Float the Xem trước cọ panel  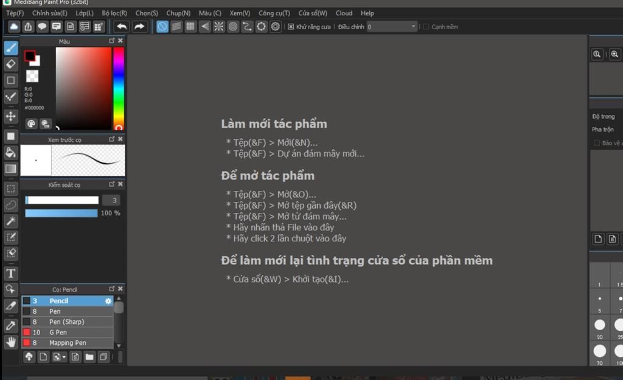coord(112,139)
